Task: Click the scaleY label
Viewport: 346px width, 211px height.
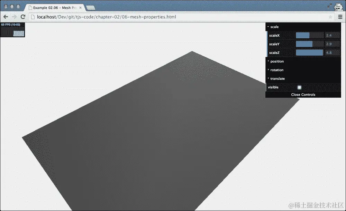Action: (274, 44)
